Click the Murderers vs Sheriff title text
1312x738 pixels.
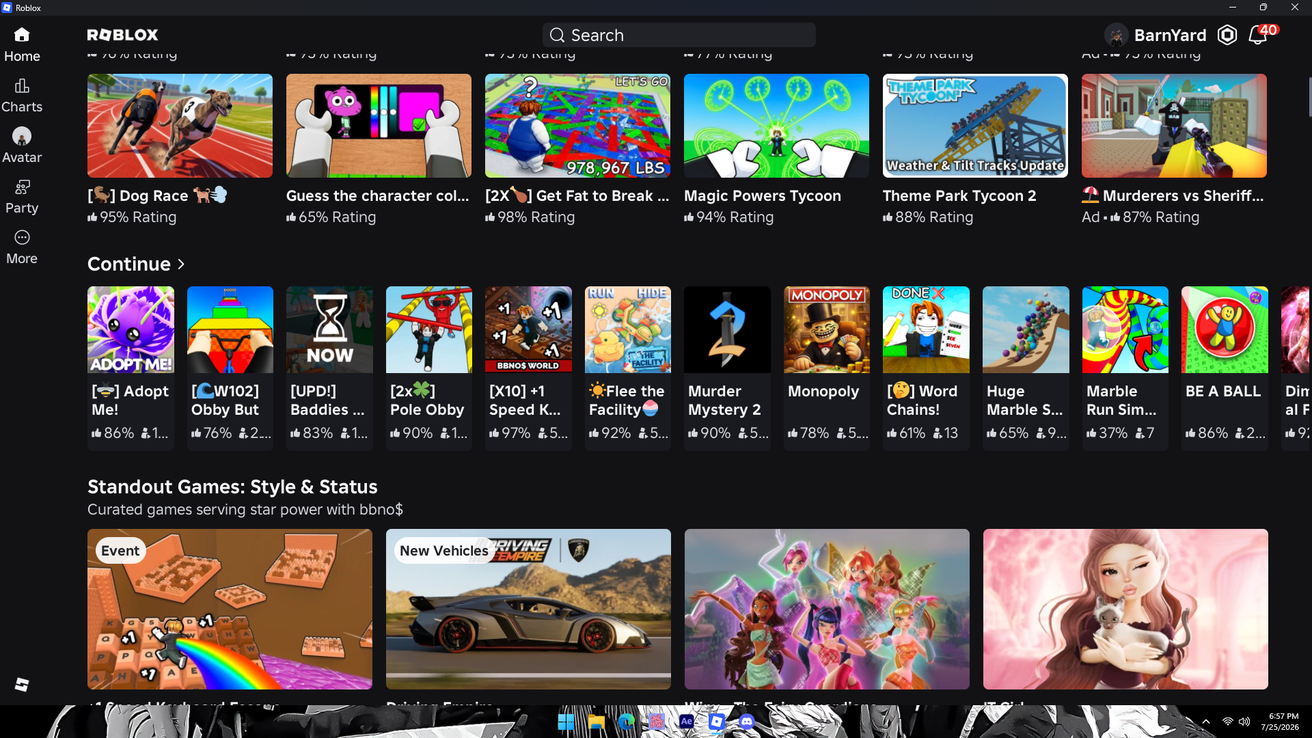(x=1173, y=195)
